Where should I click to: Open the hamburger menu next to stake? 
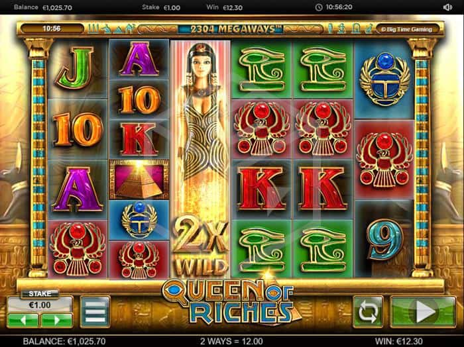point(95,312)
